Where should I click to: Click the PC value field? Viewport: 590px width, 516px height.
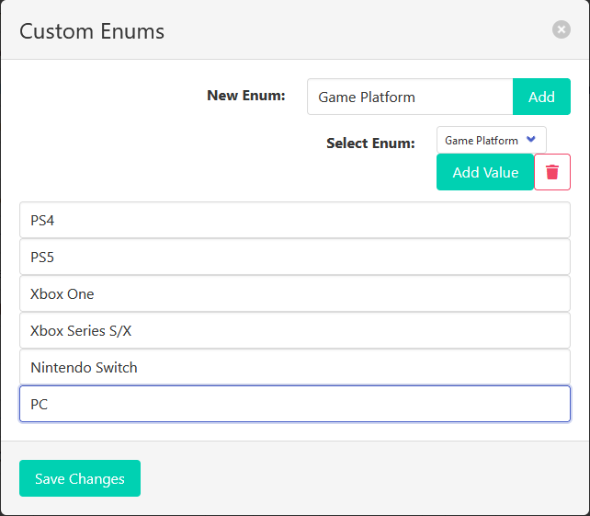tap(295, 404)
